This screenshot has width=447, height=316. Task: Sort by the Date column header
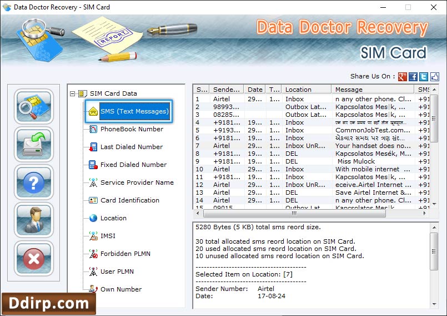(x=254, y=90)
